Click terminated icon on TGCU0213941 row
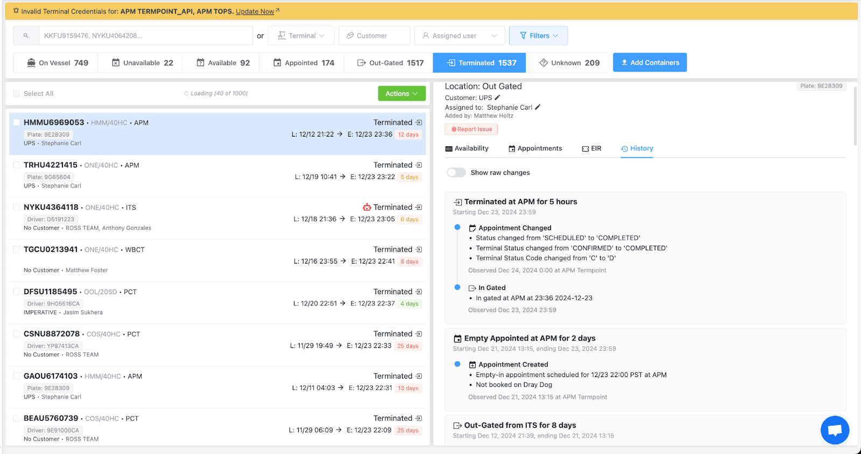 [x=419, y=250]
